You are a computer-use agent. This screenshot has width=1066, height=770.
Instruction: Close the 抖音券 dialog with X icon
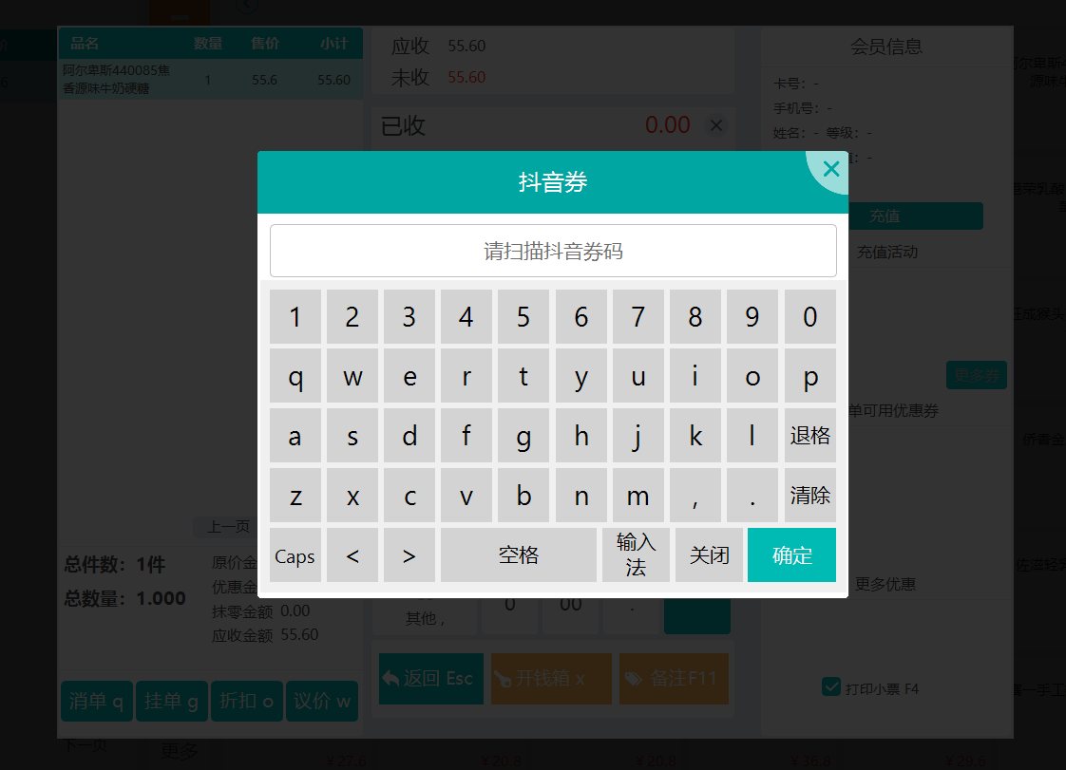[x=830, y=169]
